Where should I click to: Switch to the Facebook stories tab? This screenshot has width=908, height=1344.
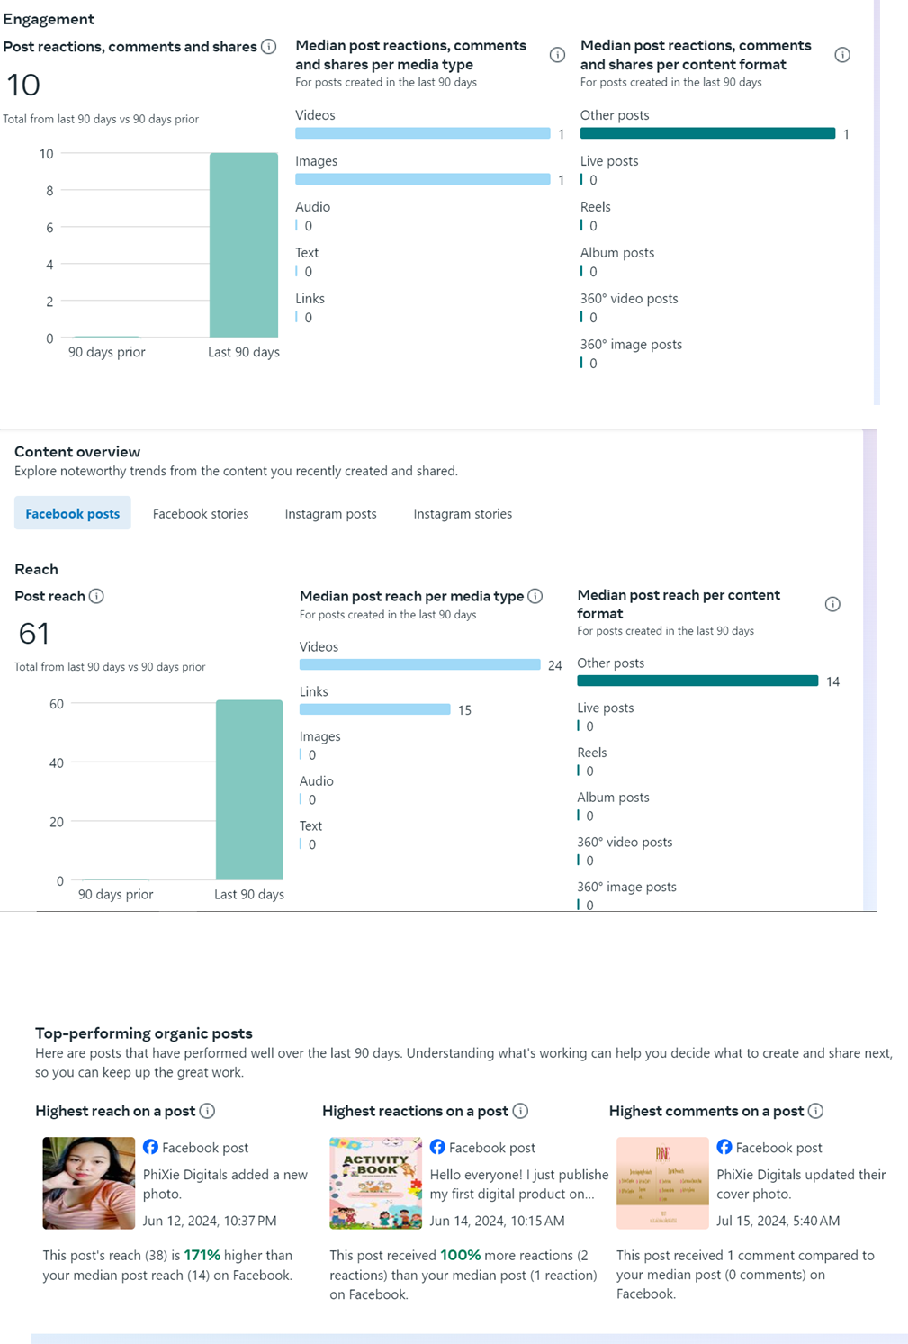click(201, 514)
